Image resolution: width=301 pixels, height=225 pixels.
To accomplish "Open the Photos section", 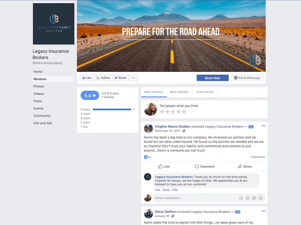I will pyautogui.click(x=39, y=86).
